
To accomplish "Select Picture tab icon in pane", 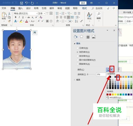I will pos(94,37).
